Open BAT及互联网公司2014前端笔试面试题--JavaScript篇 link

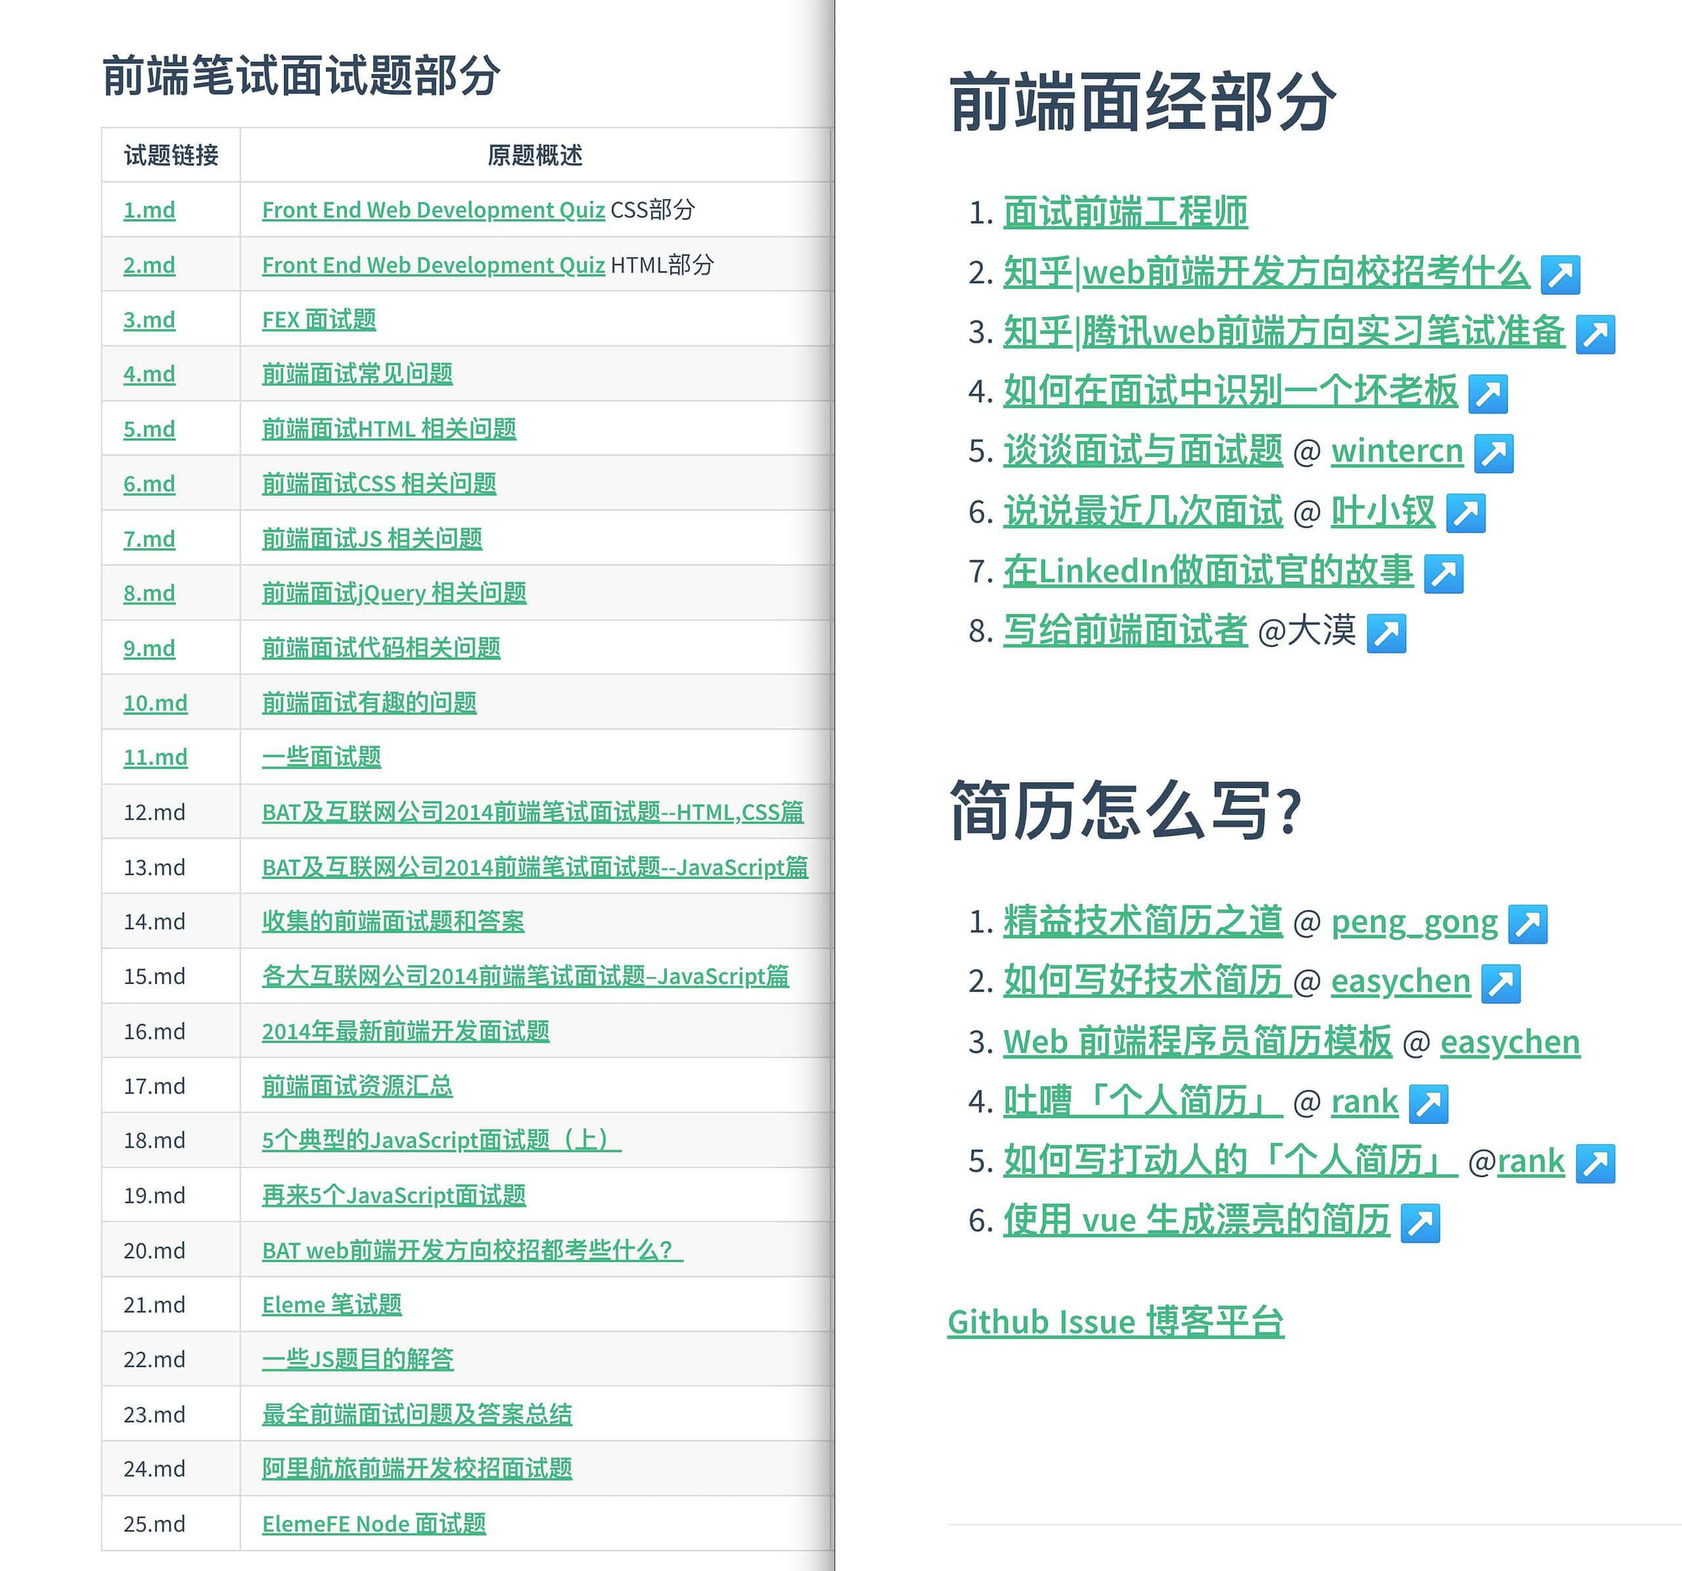click(535, 867)
